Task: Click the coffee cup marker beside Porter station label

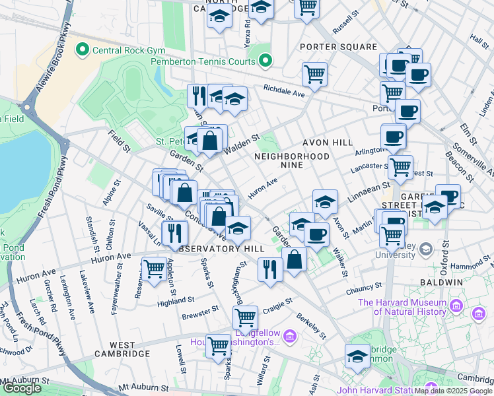Action: pyautogui.click(x=407, y=112)
